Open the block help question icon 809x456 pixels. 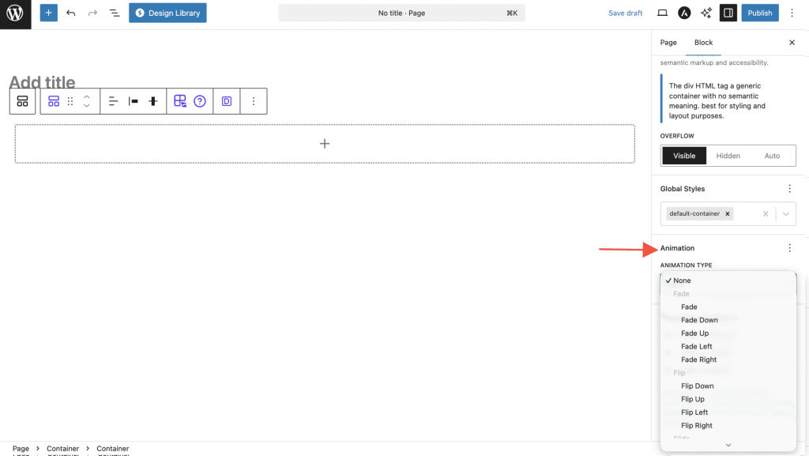[x=200, y=101]
